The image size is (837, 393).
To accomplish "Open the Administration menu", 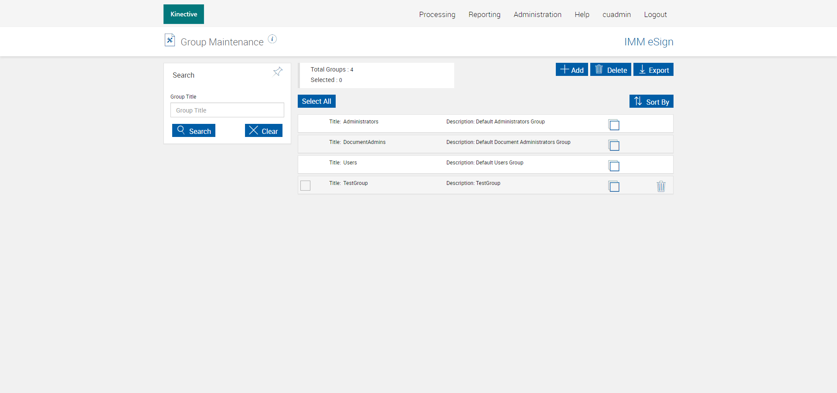I will 538,14.
